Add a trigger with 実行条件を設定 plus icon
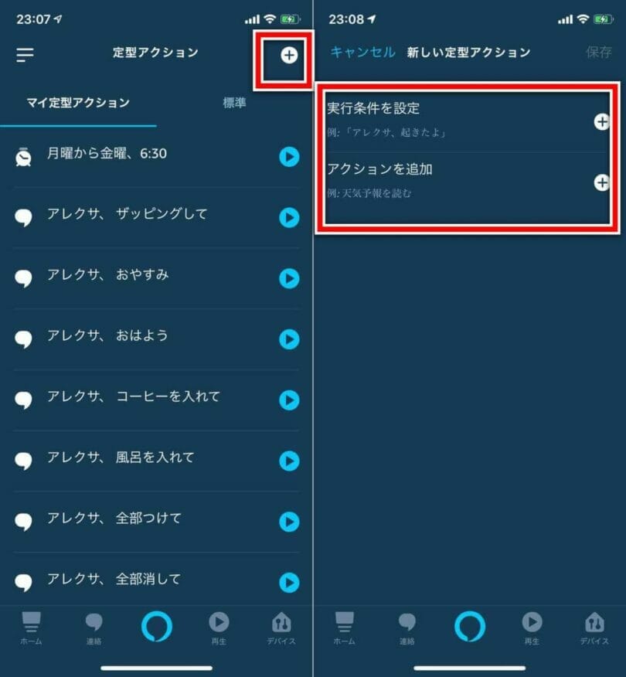The image size is (626, 677). pyautogui.click(x=601, y=122)
